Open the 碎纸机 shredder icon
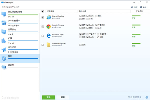The height and width of the screenshot is (100, 150). pyautogui.click(x=4, y=67)
